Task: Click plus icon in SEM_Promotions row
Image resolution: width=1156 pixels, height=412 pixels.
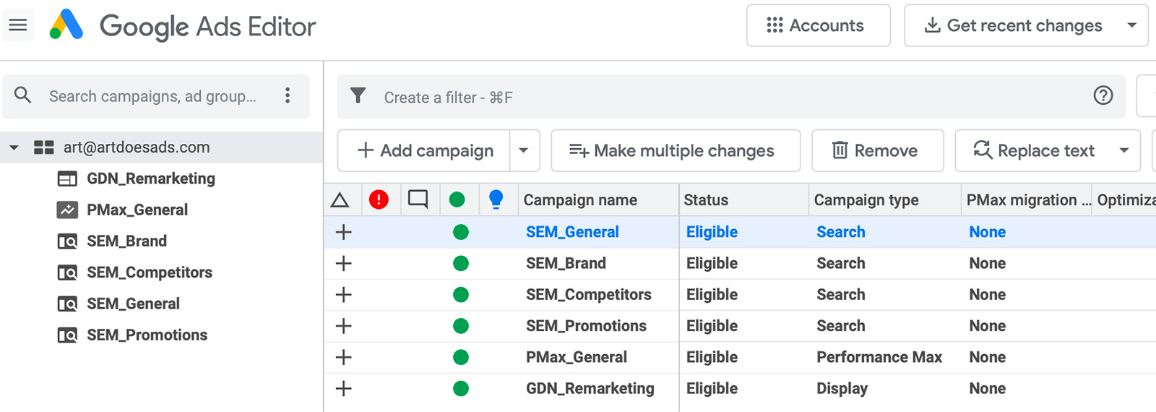Action: (344, 326)
